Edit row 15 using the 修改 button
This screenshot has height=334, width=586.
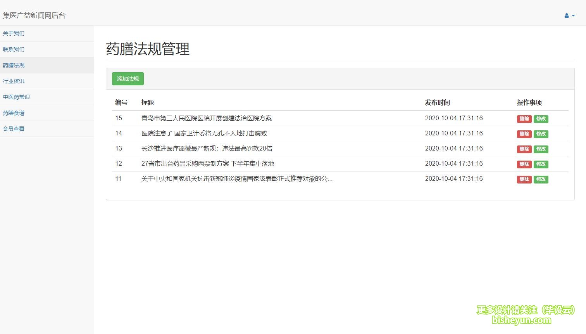541,119
